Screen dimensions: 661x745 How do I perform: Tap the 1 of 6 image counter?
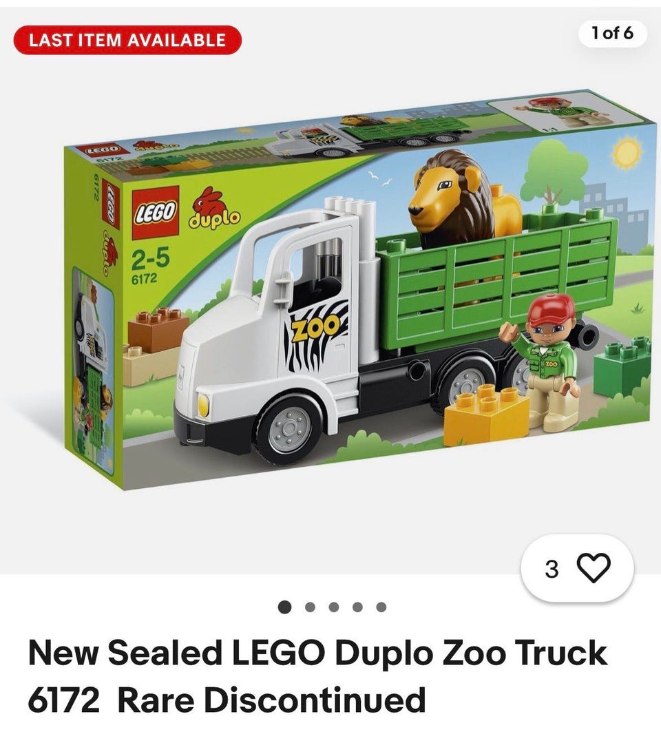[612, 33]
